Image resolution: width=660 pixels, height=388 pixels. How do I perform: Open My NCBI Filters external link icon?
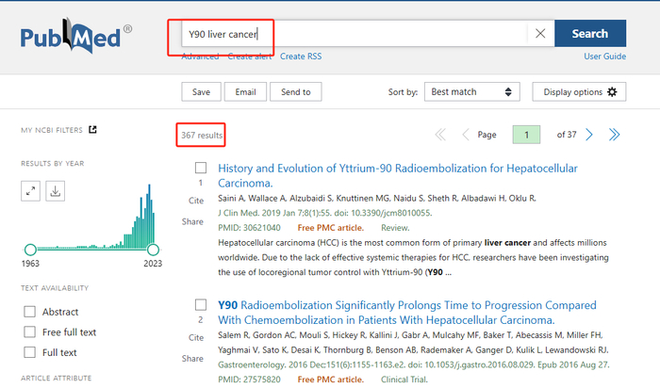92,129
